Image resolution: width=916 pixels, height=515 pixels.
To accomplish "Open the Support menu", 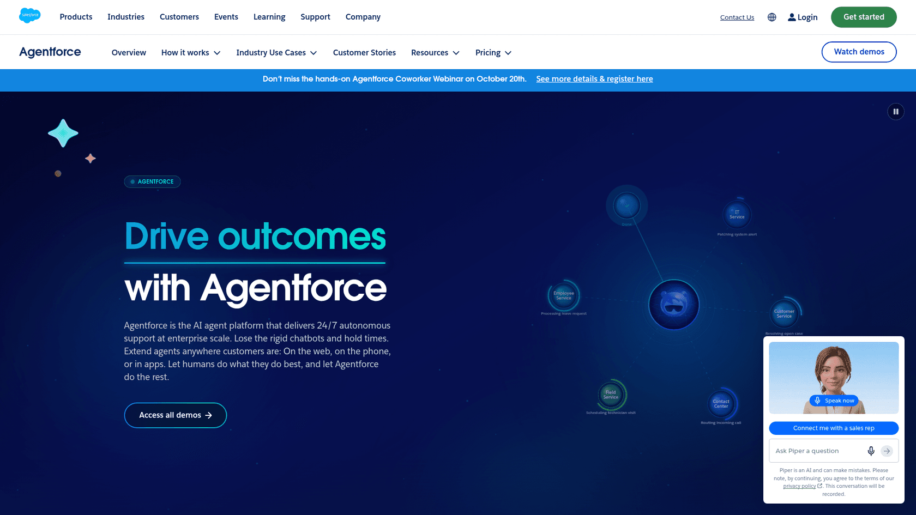I will (315, 17).
